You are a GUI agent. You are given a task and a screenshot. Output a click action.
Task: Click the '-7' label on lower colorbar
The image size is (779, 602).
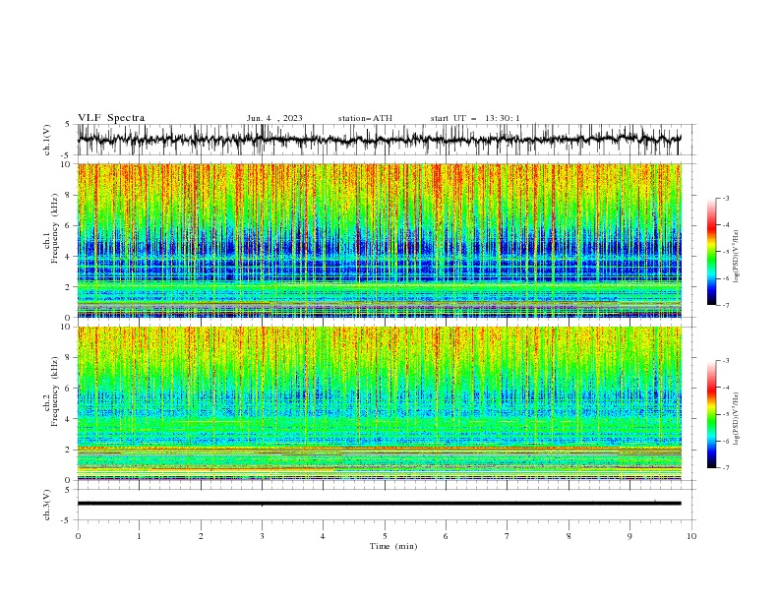(726, 467)
